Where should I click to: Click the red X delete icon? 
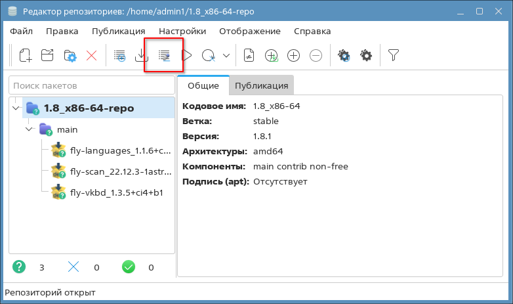[x=91, y=56]
